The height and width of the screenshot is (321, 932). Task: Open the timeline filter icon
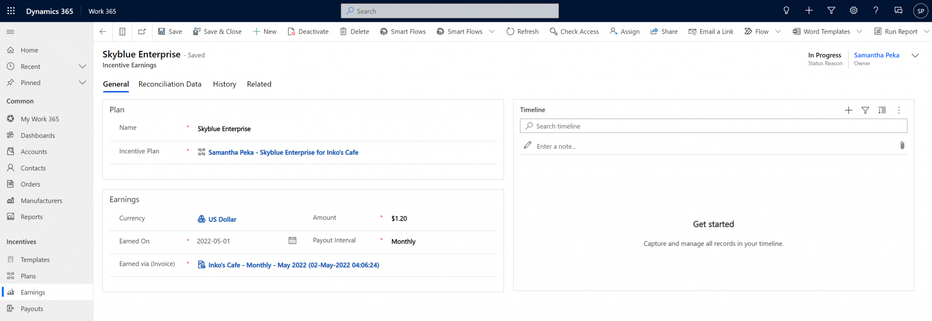tap(865, 110)
